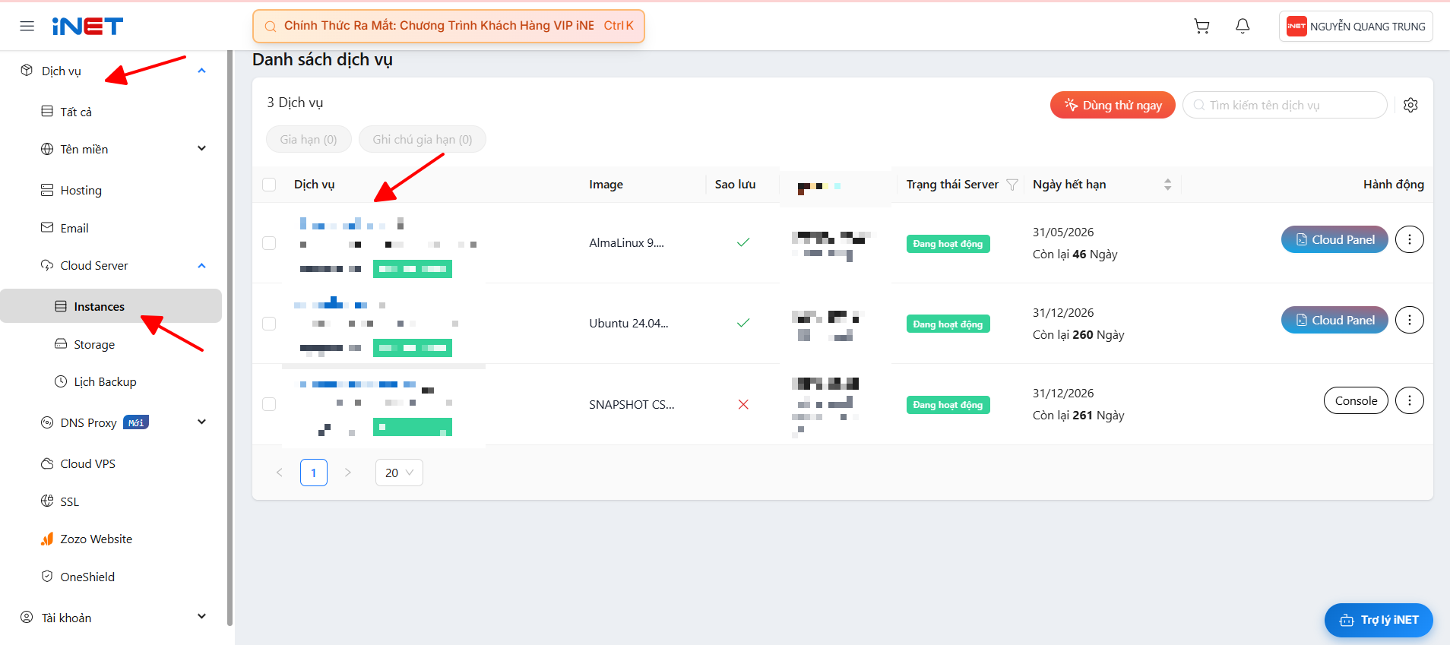The height and width of the screenshot is (645, 1450).
Task: Open more actions for SNAPSHOT row
Action: [1410, 400]
